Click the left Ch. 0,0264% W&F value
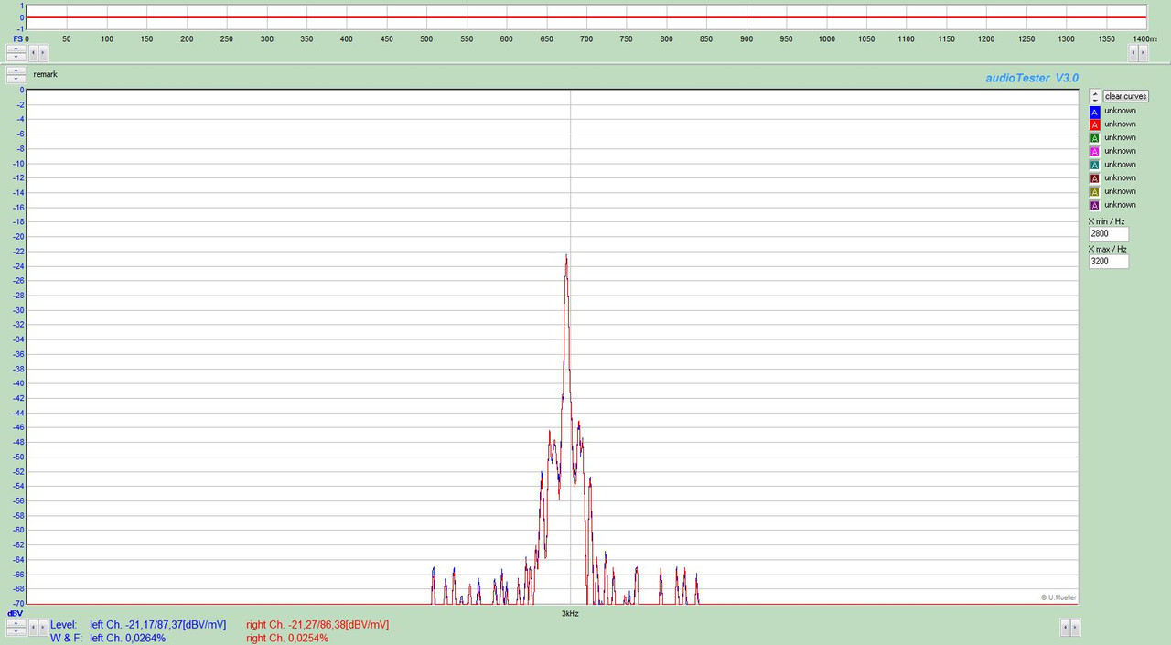Viewport: 1171px width, 645px height. coord(127,638)
